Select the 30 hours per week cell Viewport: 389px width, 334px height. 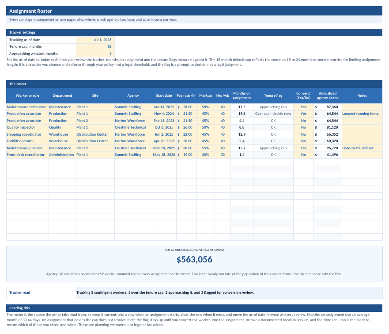(223, 155)
